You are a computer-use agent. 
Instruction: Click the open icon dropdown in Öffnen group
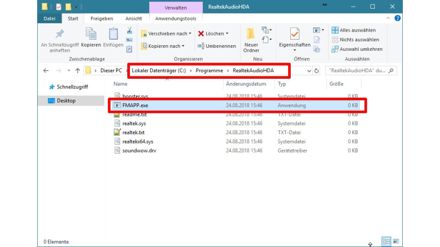(x=318, y=30)
